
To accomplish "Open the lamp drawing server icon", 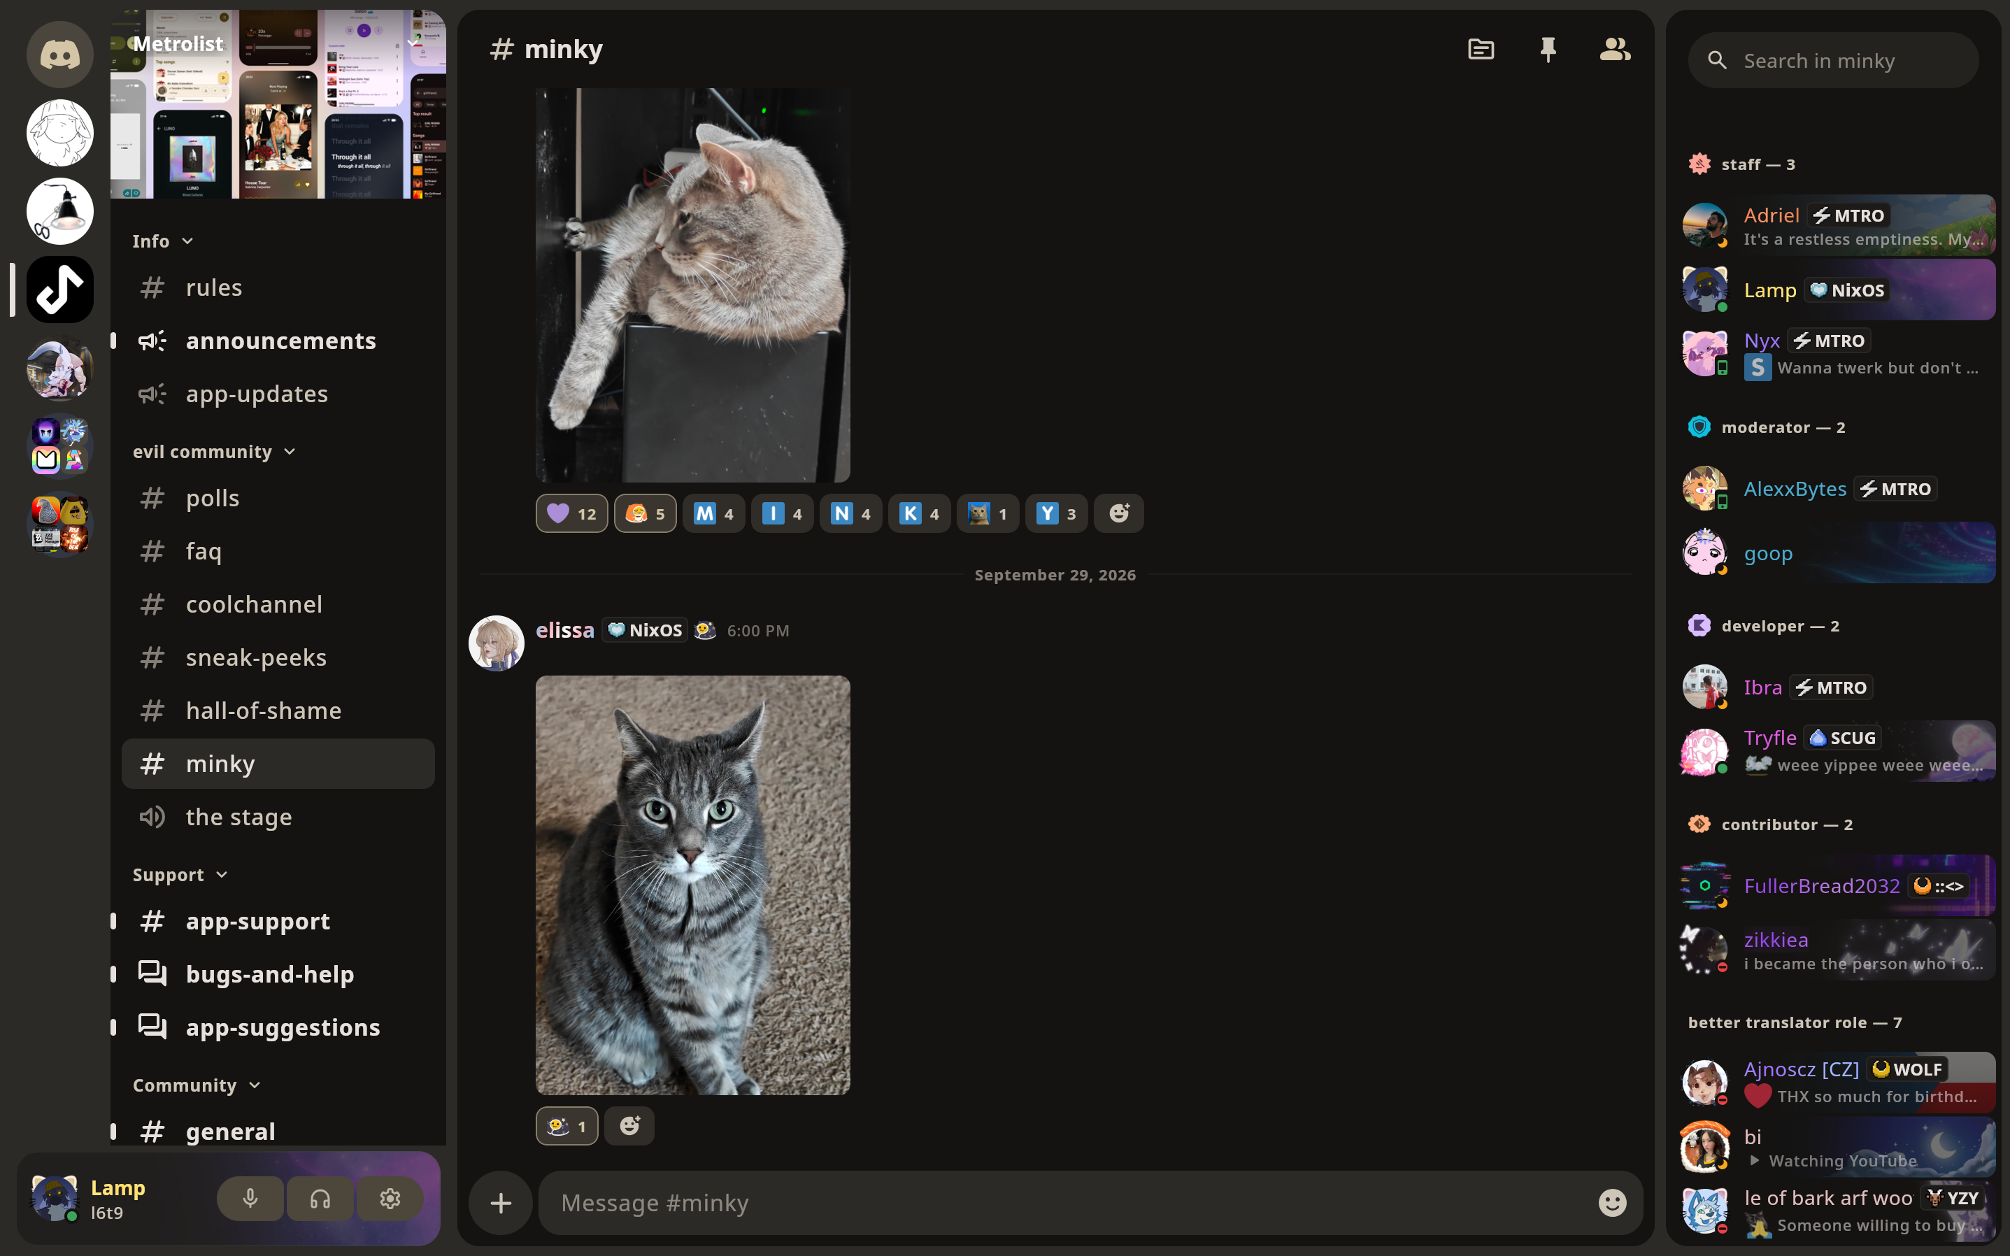I will click(x=60, y=211).
